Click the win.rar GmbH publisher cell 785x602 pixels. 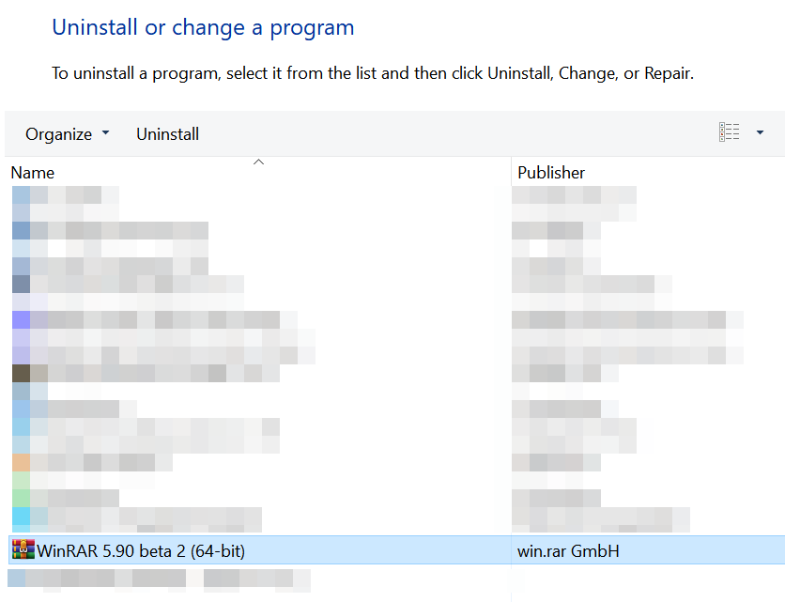[x=568, y=551]
